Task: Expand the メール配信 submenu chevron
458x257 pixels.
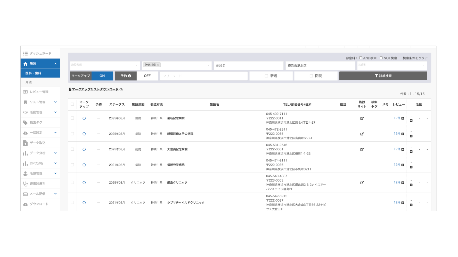Action: [x=55, y=194]
